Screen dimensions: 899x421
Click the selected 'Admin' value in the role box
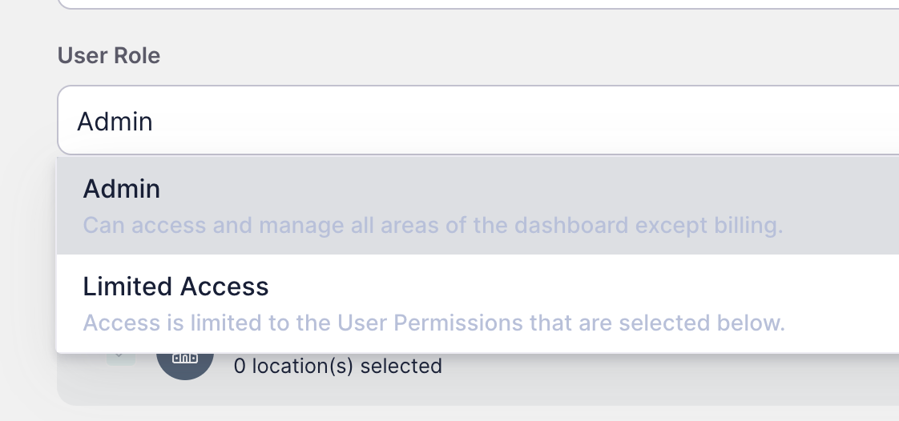(115, 122)
